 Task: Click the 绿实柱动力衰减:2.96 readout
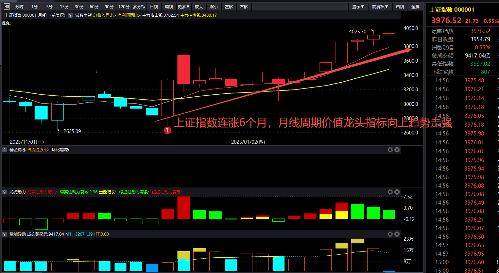tap(79, 192)
